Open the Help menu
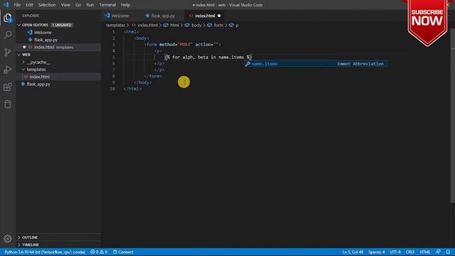The height and width of the screenshot is (256, 455). [x=125, y=5]
